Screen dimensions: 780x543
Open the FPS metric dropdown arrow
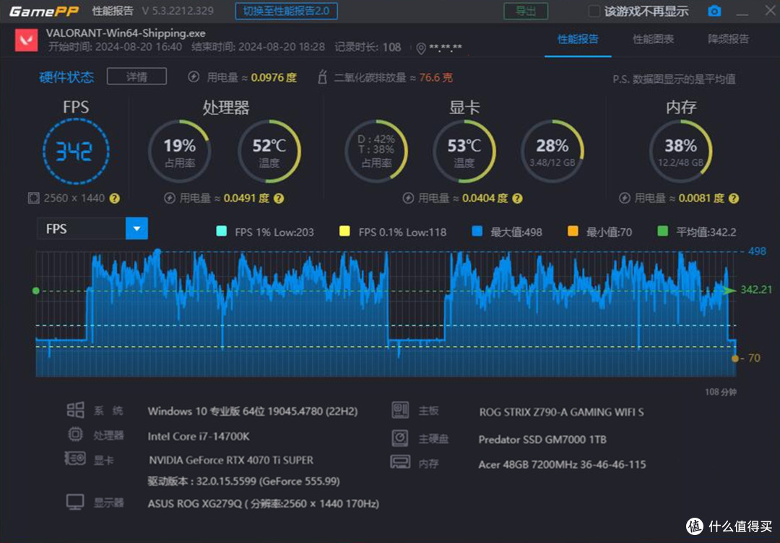coord(136,229)
